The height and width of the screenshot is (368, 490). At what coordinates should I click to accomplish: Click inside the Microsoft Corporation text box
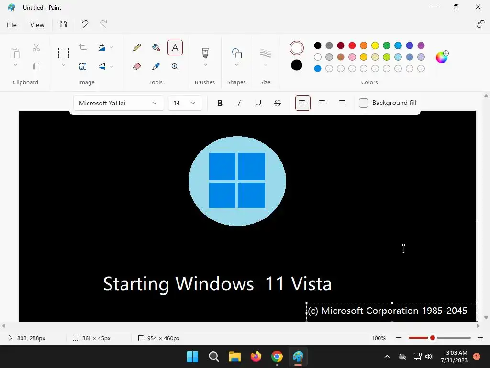(x=391, y=311)
